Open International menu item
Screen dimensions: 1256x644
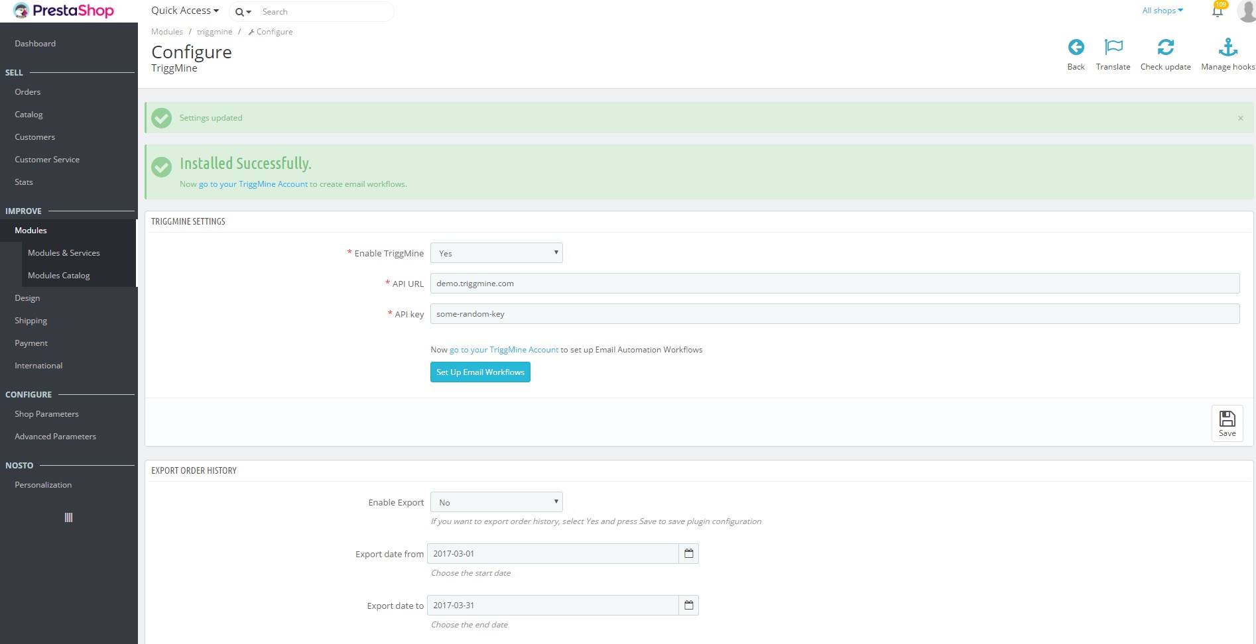point(38,366)
